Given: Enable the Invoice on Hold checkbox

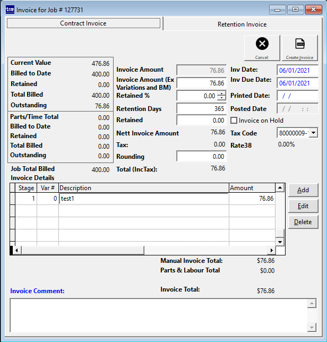Looking at the screenshot, I should click(x=234, y=121).
